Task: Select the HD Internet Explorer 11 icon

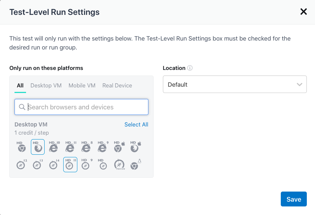Action: click(71, 147)
